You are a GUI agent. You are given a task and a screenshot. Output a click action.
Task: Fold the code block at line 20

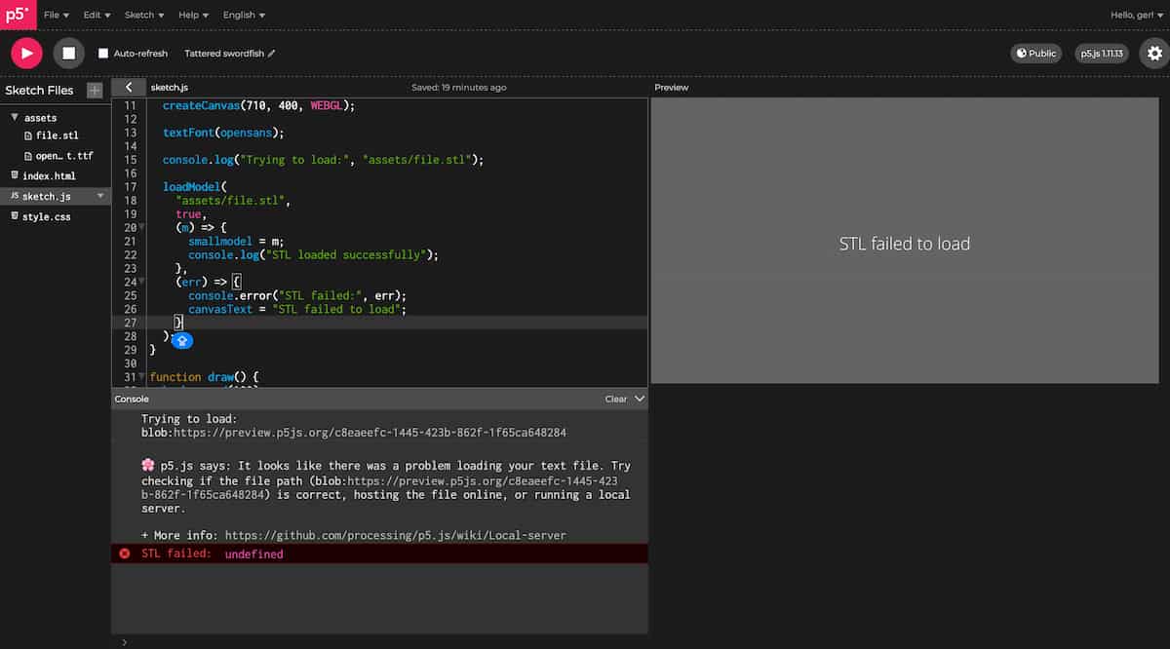point(142,228)
